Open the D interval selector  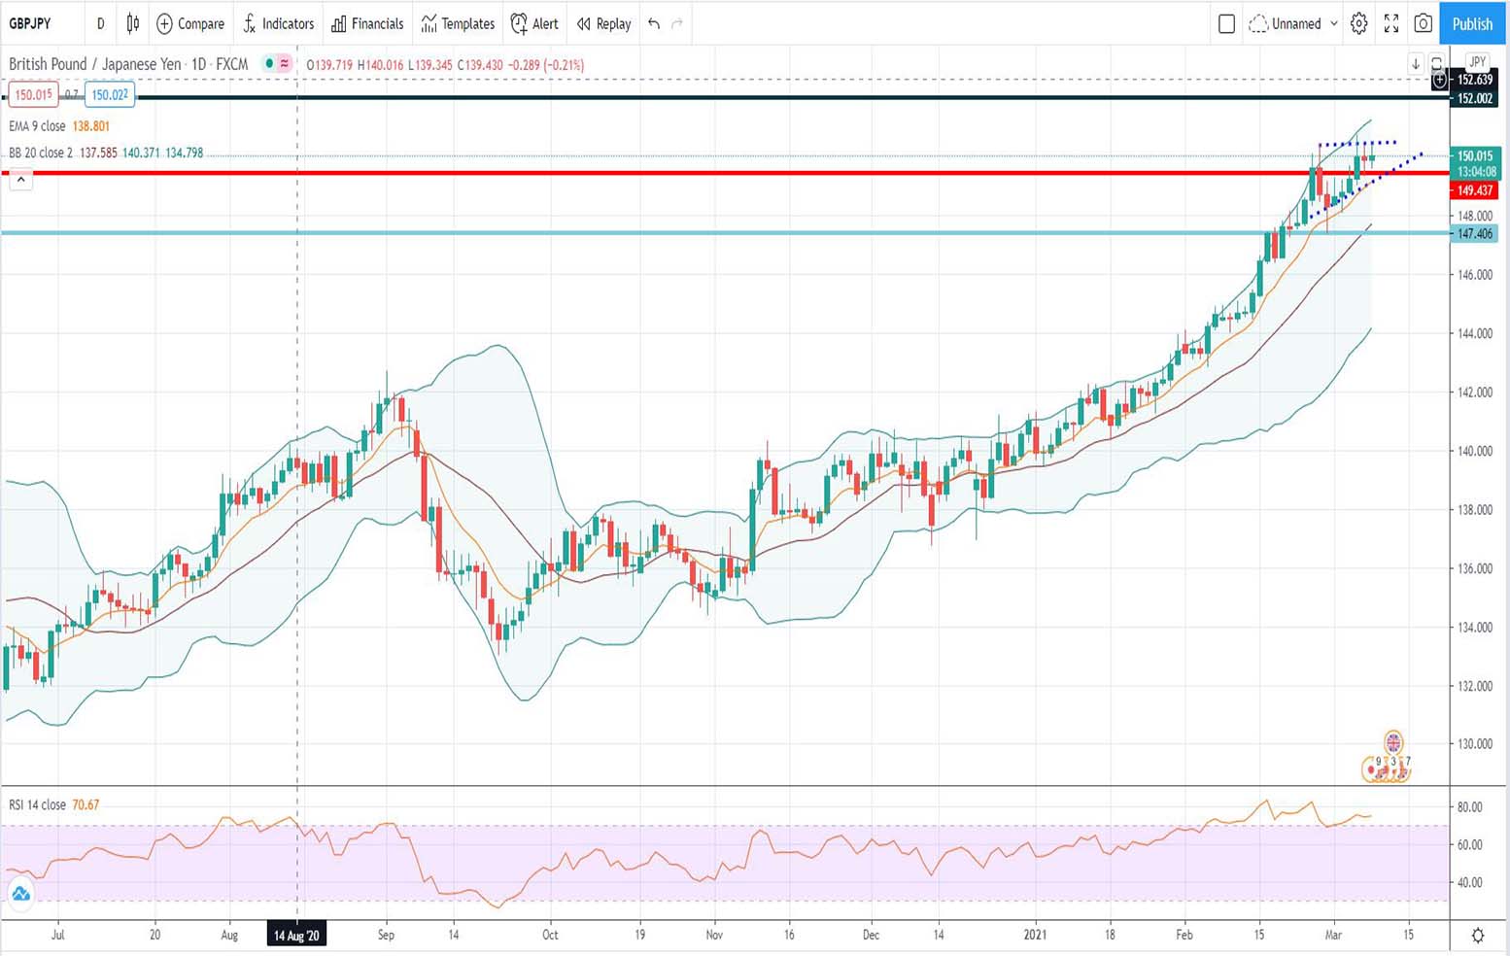click(100, 24)
